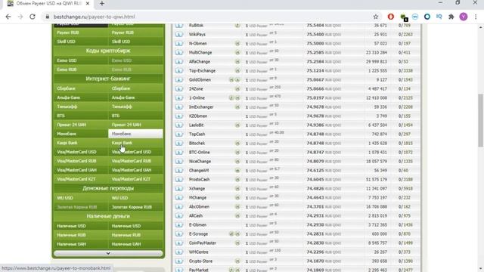Open the E-Scrooge exchanger link
This screenshot has height=272, width=484.
click(x=198, y=234)
